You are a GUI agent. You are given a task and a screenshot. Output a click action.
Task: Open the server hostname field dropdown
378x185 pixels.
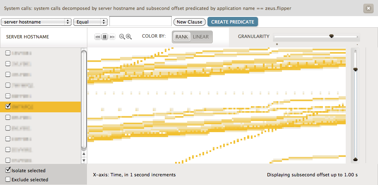coord(36,22)
